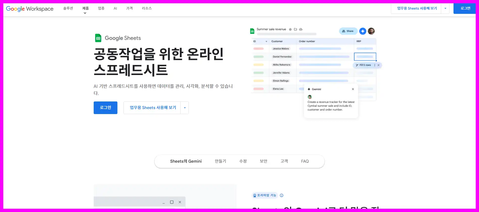
Task: Open the 솔루션 menu
Action: [68, 8]
